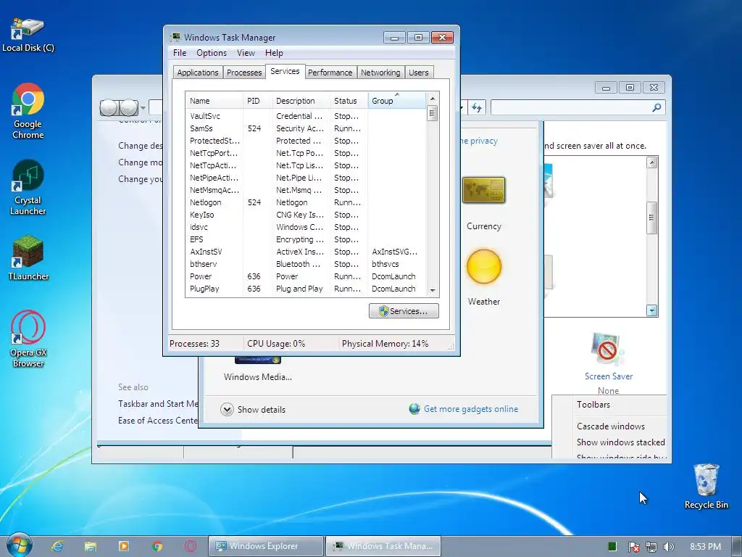742x557 pixels.
Task: Sort services by the Description column
Action: 301,100
